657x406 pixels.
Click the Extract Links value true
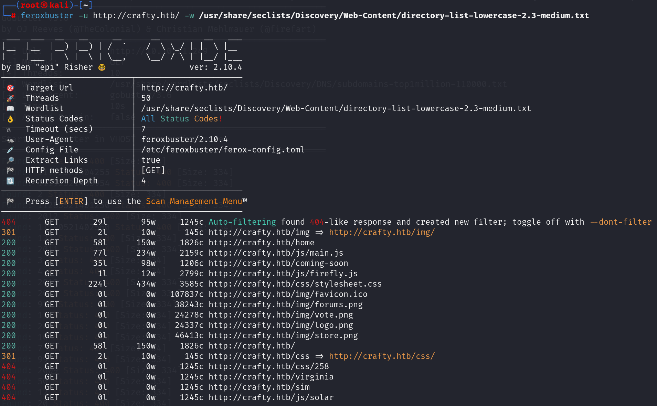pos(151,160)
